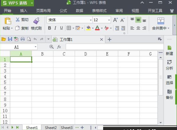Image resolution: width=177 pixels, height=130 pixels.
Task: Expand the 宋体 font name dropdown
Action: (x=91, y=20)
